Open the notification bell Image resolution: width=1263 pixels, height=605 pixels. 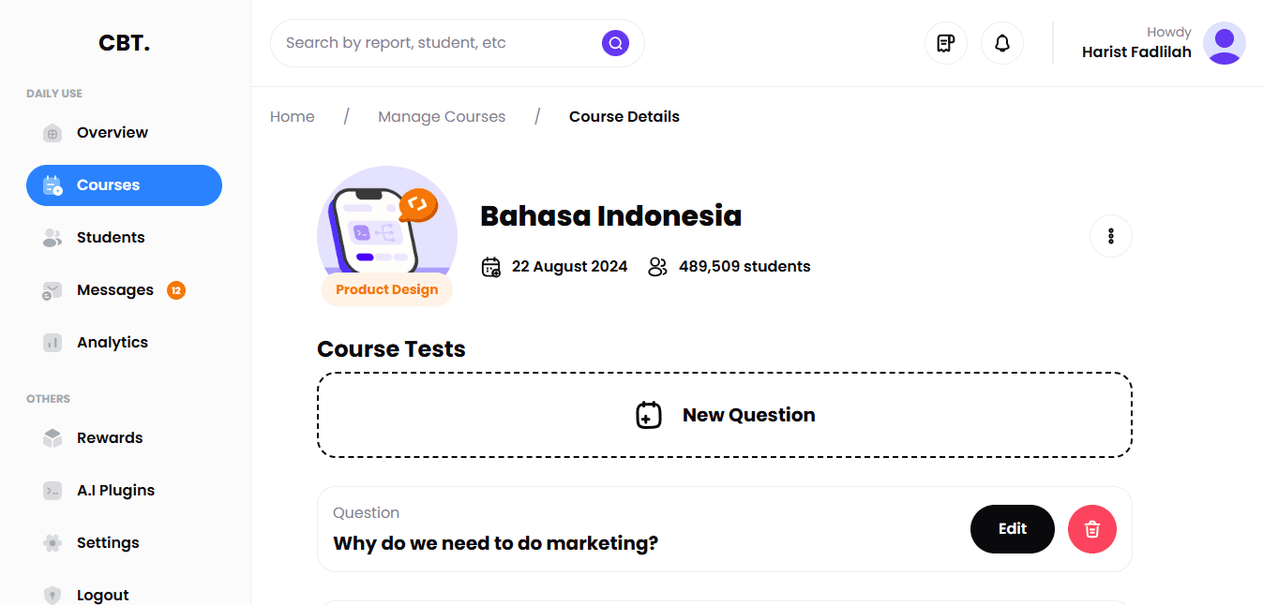(x=1001, y=43)
